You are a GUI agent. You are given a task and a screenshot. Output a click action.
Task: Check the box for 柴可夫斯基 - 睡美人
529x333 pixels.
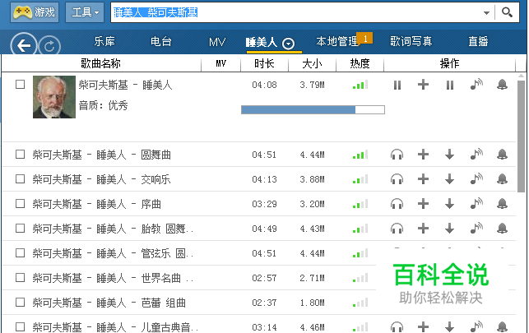[21, 84]
